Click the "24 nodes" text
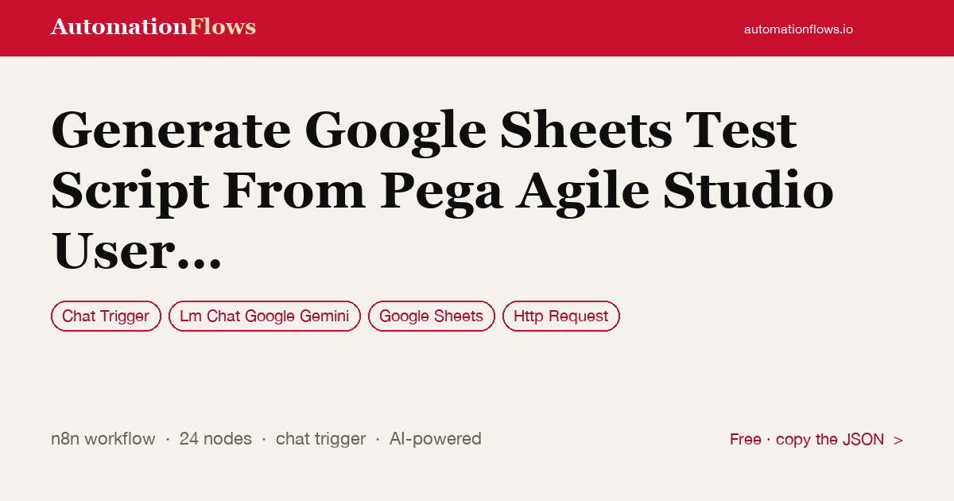This screenshot has width=954, height=501. pos(215,439)
